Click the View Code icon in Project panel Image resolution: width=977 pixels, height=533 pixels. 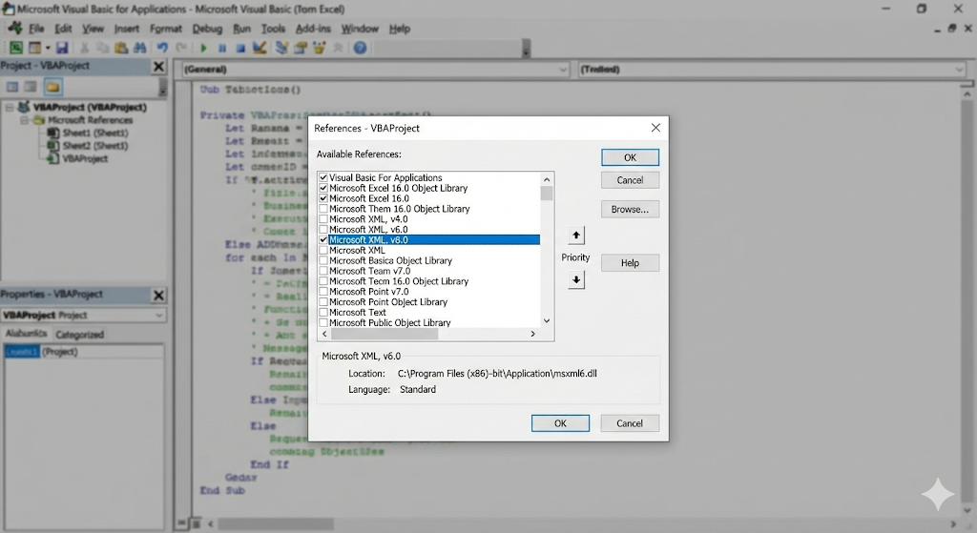[12, 87]
